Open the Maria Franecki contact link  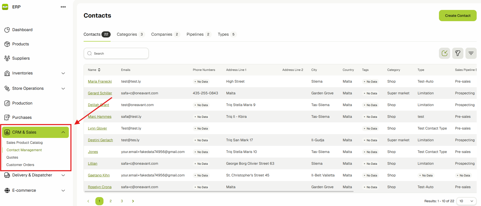click(100, 82)
